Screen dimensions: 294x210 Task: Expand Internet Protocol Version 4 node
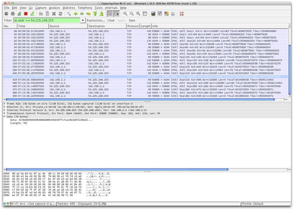tap(4, 110)
